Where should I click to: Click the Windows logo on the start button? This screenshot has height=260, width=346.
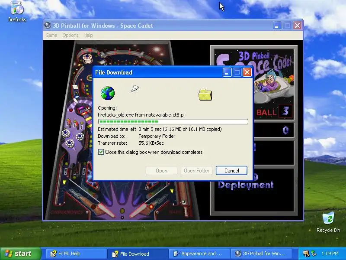pyautogui.click(x=8, y=253)
